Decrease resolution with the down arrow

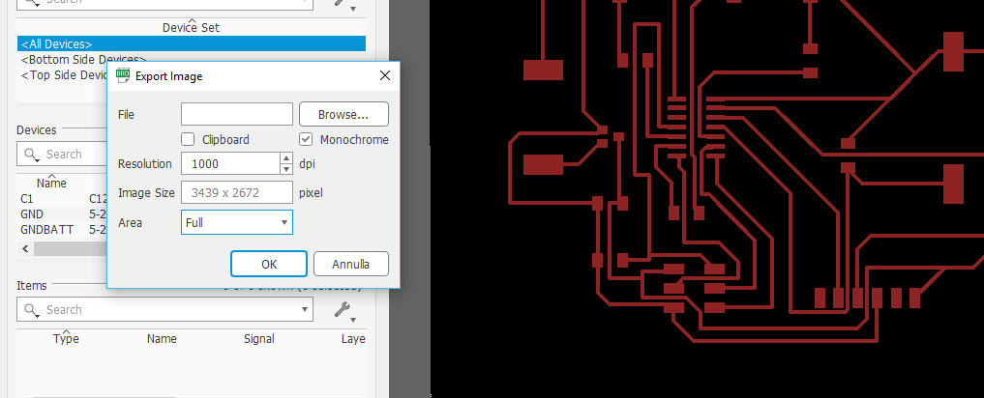(x=286, y=169)
